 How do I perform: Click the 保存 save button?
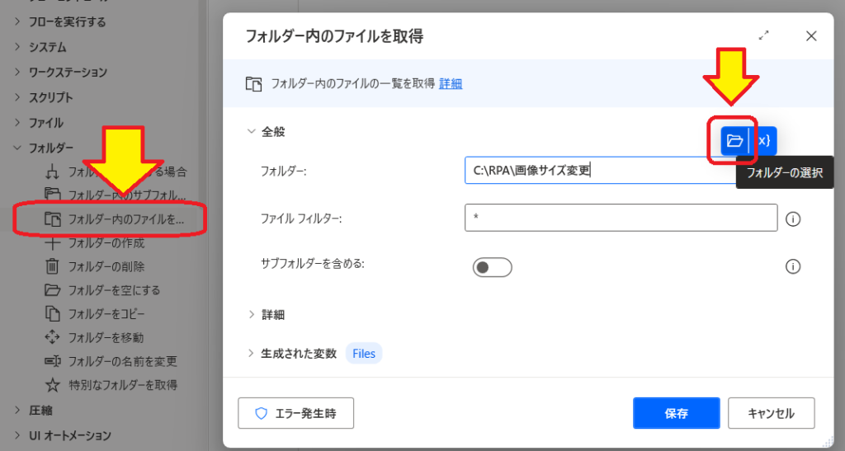(676, 413)
